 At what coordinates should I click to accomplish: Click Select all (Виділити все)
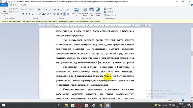click(110, 15)
